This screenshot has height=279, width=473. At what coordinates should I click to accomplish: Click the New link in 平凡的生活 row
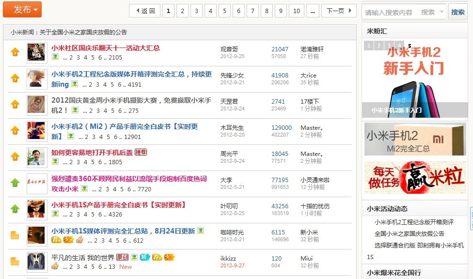(x=126, y=266)
